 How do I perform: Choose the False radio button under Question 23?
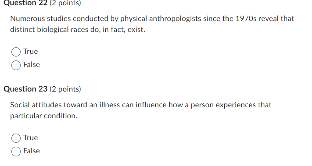(x=16, y=151)
